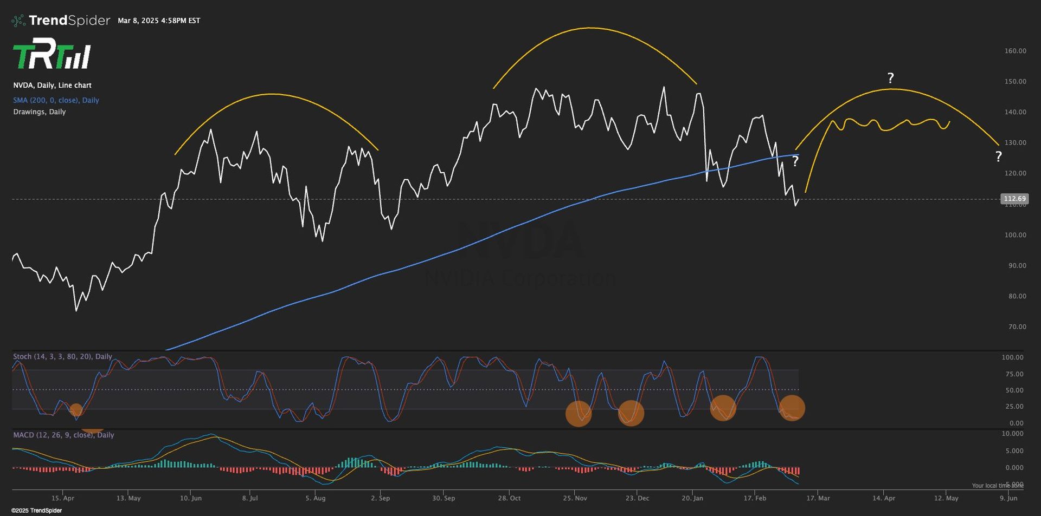This screenshot has width=1041, height=516.
Task: Click the Your local time zone note
Action: click(x=998, y=486)
